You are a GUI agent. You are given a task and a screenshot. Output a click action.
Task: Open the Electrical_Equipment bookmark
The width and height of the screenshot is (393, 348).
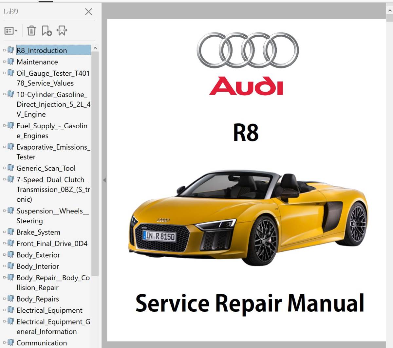49,310
